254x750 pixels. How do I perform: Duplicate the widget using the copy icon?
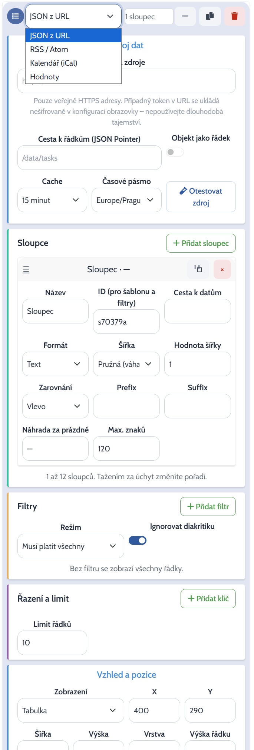tap(210, 16)
